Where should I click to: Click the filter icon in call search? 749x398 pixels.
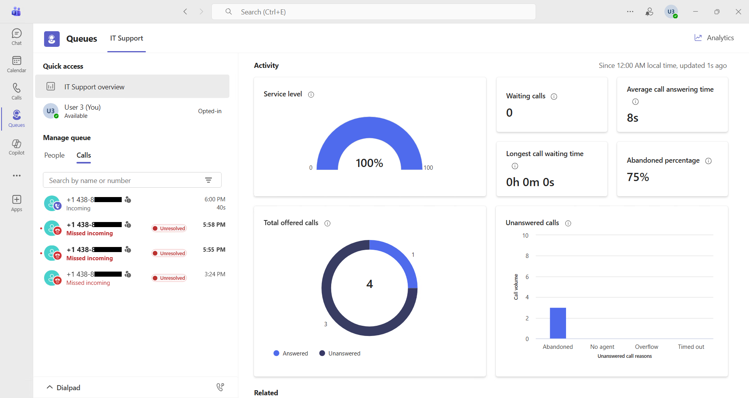pos(208,180)
